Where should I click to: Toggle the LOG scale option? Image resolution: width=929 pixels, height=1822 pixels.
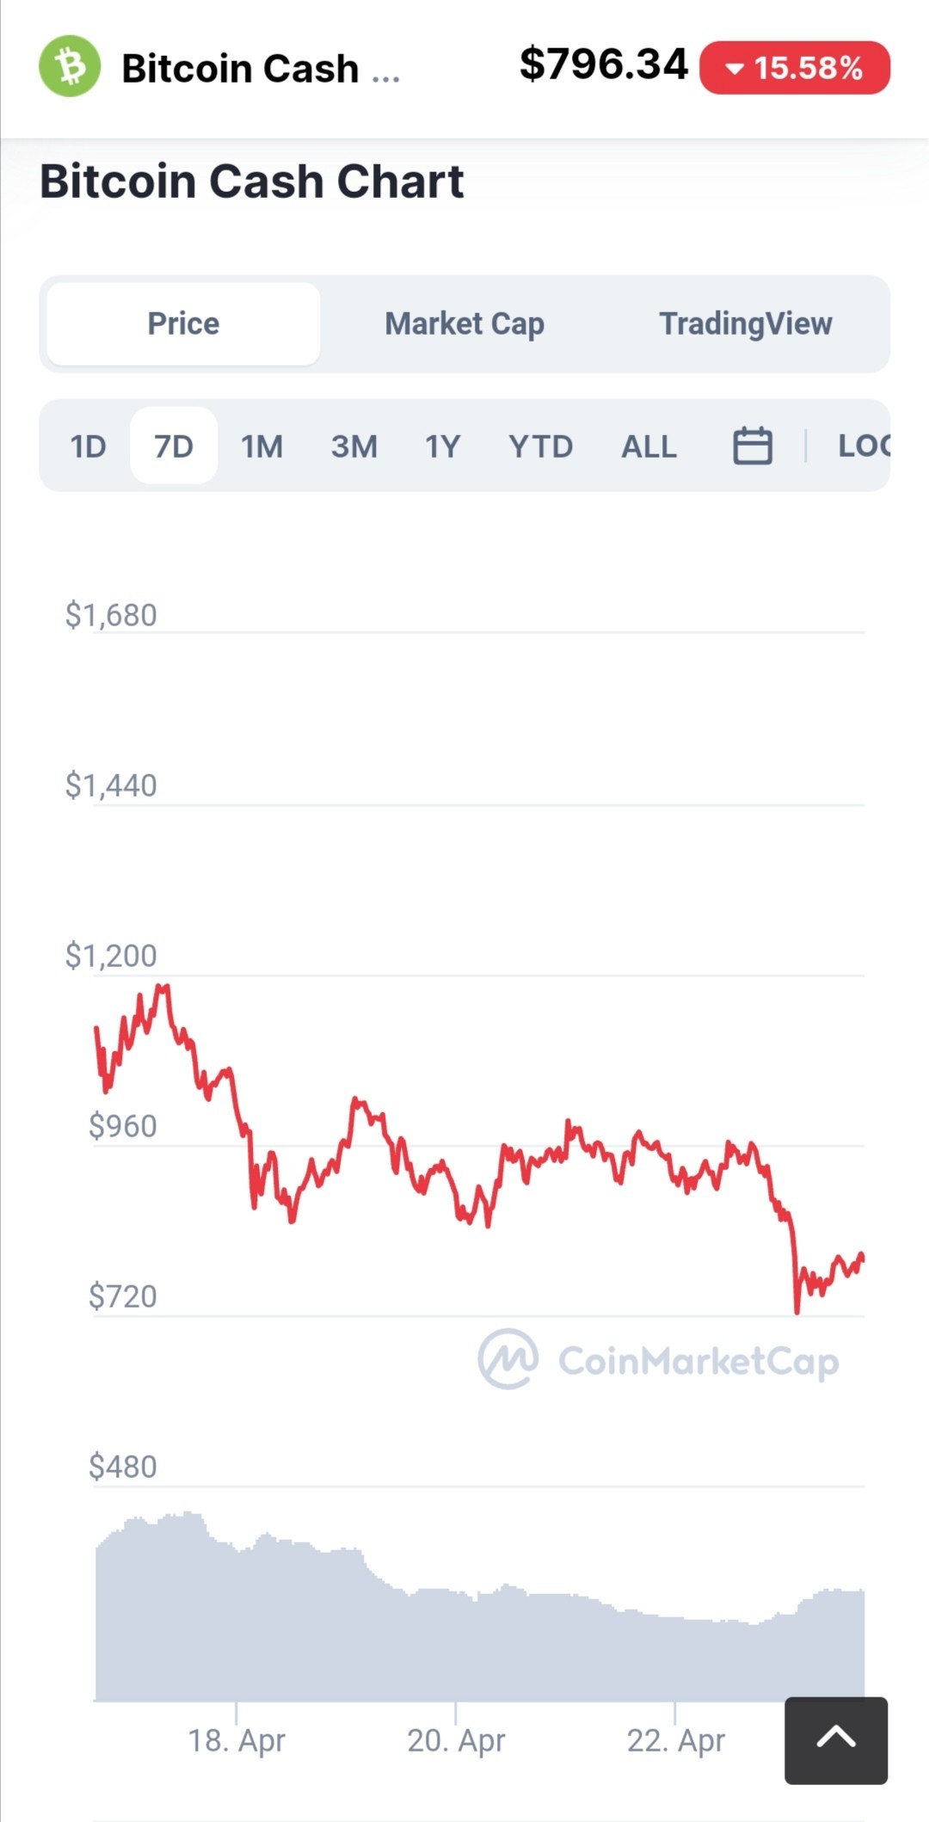[864, 446]
